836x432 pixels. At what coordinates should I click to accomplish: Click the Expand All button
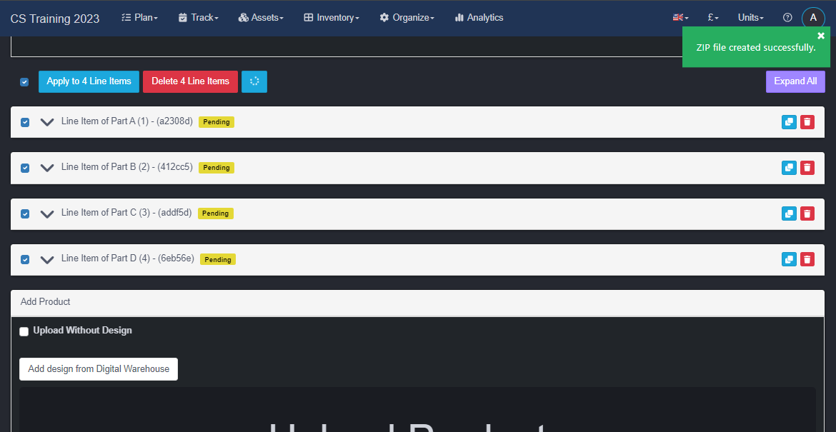(795, 81)
